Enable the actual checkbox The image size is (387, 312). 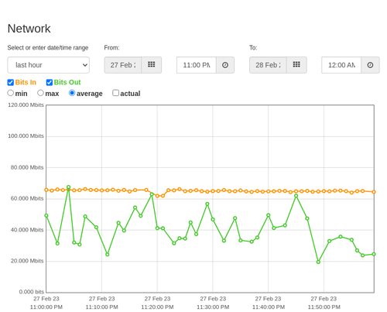click(116, 93)
